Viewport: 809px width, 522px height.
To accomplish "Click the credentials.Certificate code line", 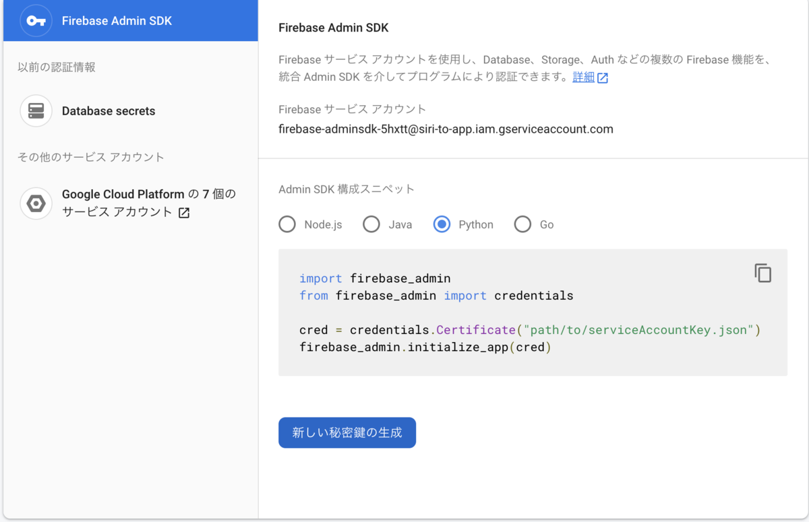I will click(530, 331).
